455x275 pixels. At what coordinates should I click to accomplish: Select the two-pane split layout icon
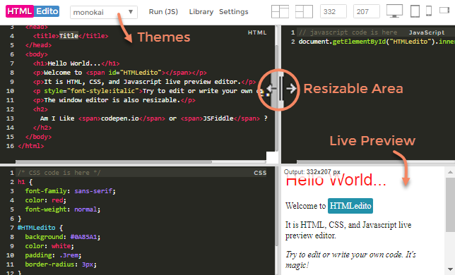304,11
